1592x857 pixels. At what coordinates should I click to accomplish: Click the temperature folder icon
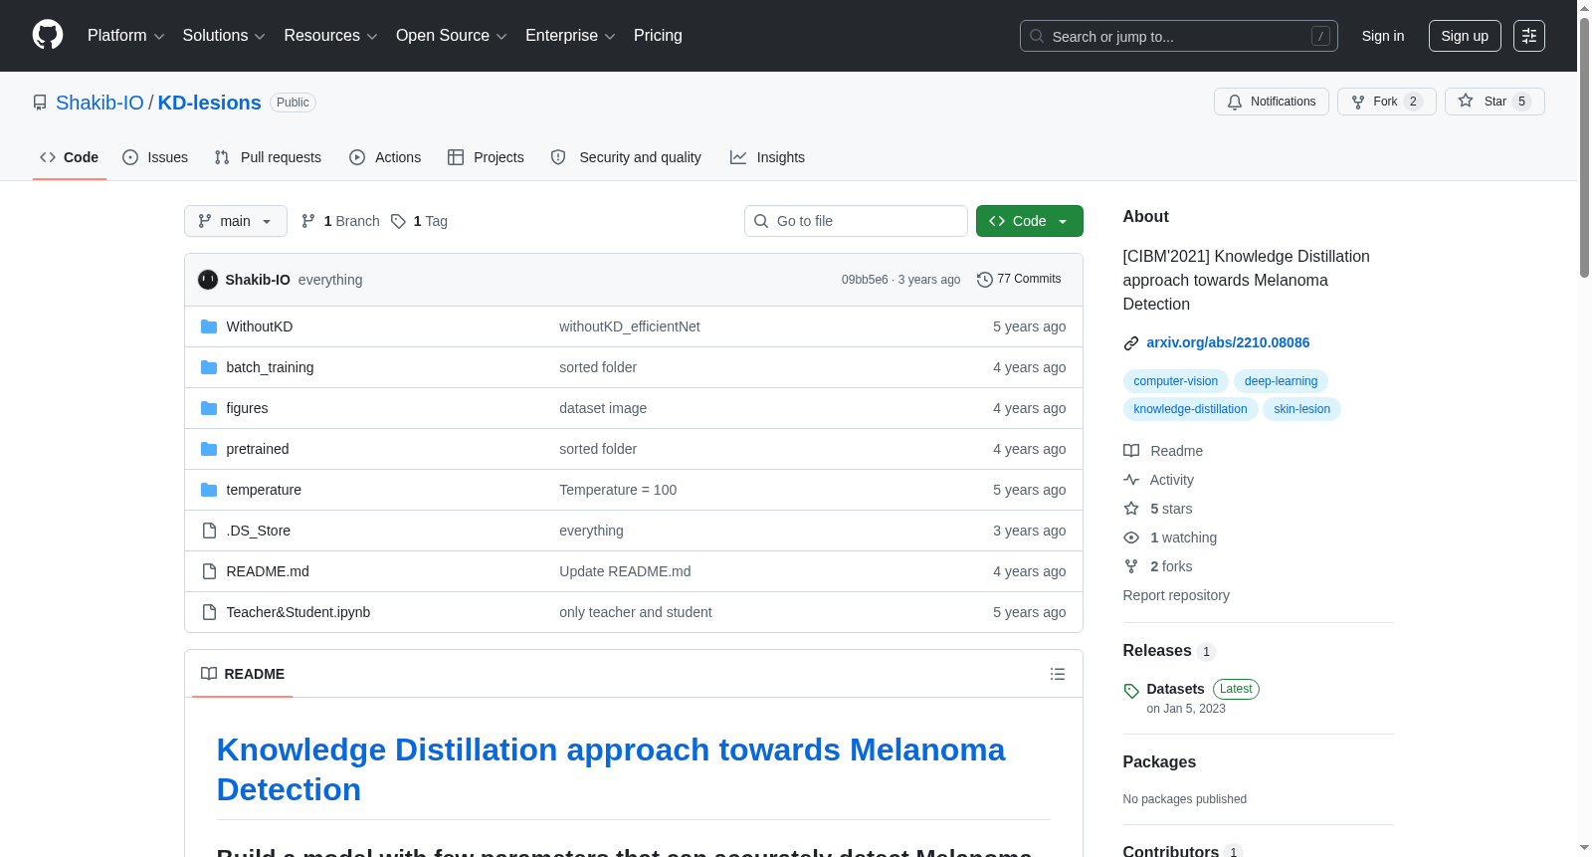[209, 490]
